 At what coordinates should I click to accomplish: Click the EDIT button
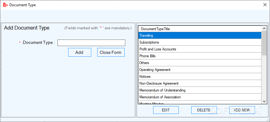click(166, 110)
